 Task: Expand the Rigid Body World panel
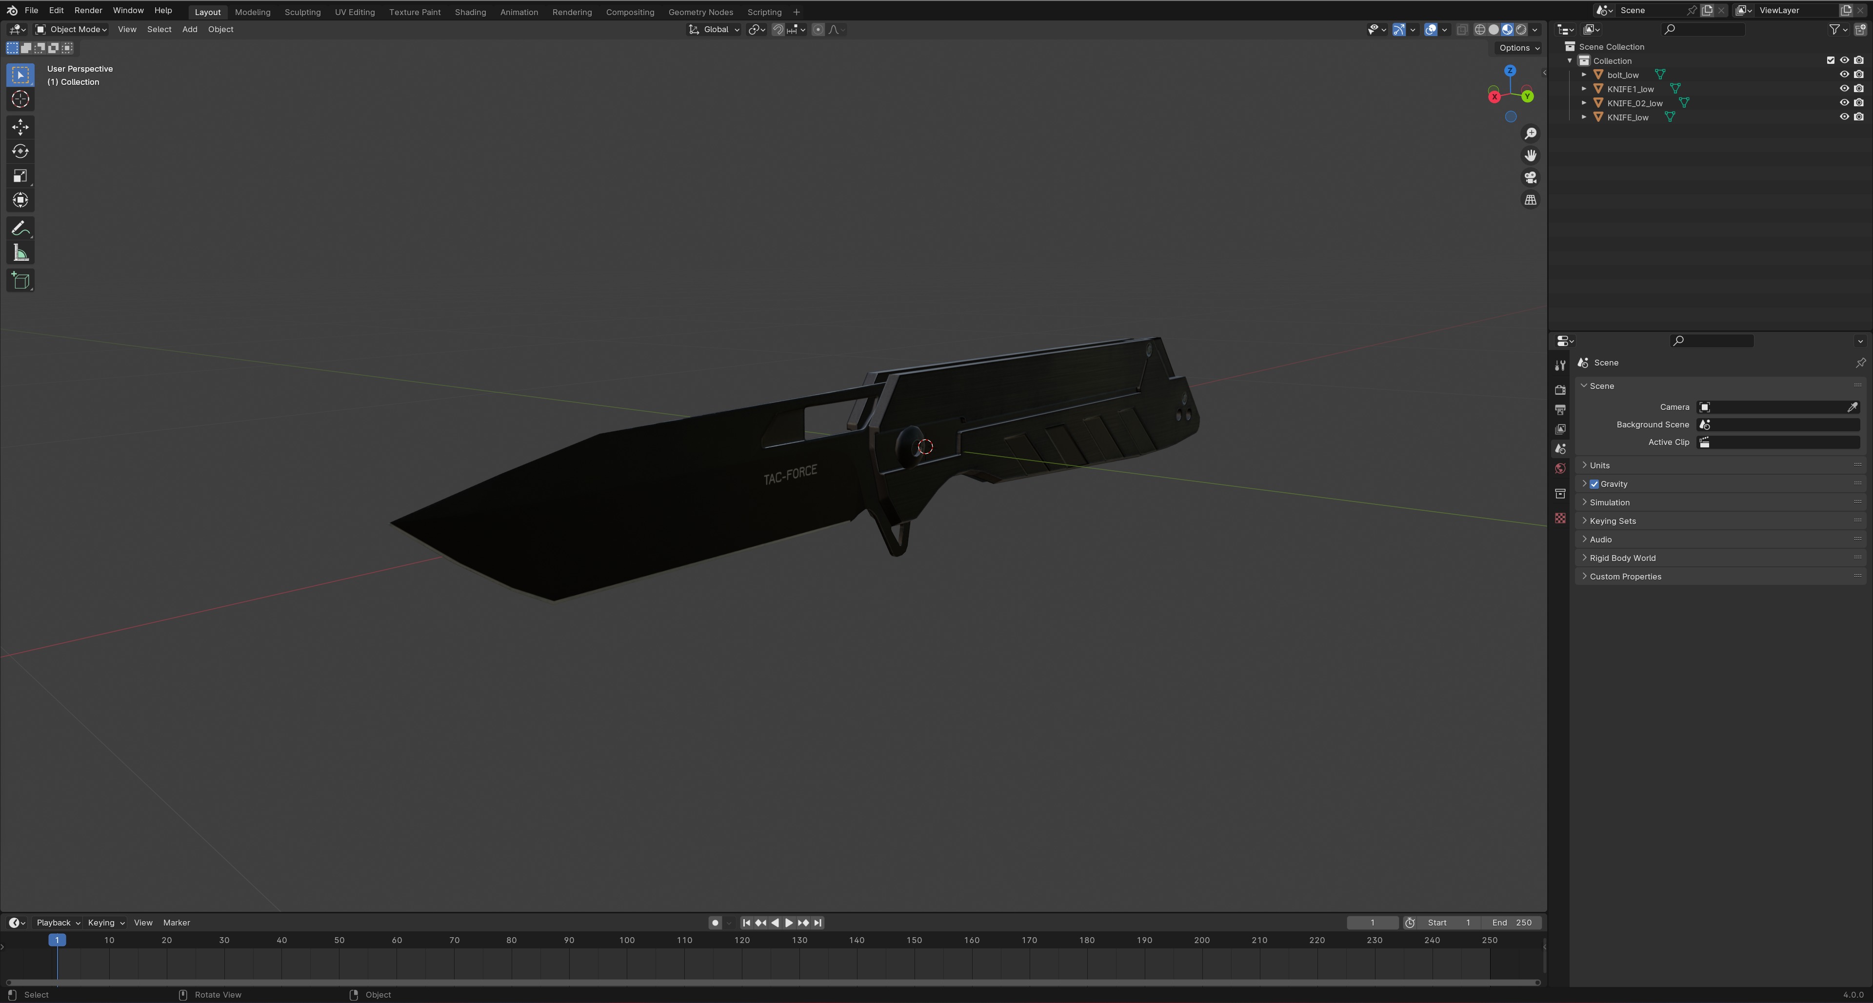(1720, 559)
